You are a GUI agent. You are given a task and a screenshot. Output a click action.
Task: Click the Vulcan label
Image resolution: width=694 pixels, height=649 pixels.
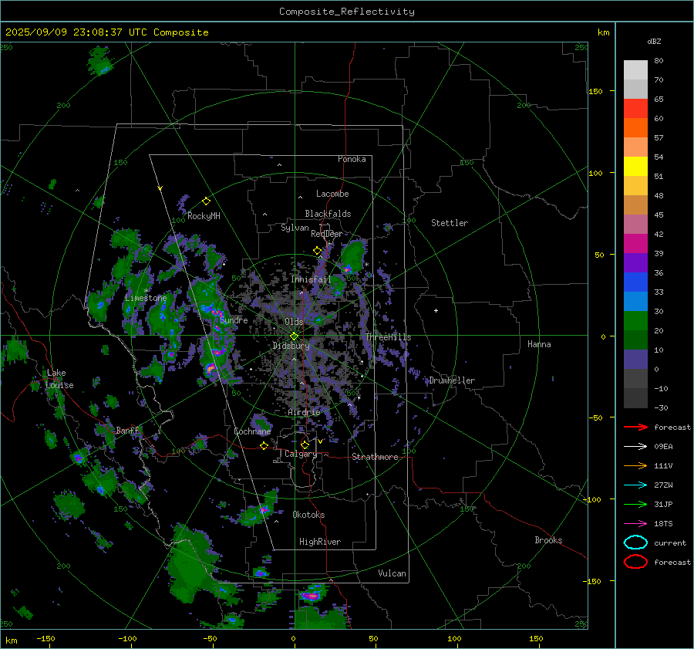click(392, 573)
